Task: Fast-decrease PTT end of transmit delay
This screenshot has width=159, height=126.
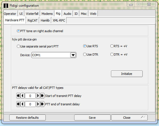Action: point(18,104)
